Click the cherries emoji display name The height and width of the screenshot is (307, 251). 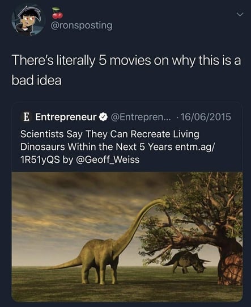click(x=57, y=13)
